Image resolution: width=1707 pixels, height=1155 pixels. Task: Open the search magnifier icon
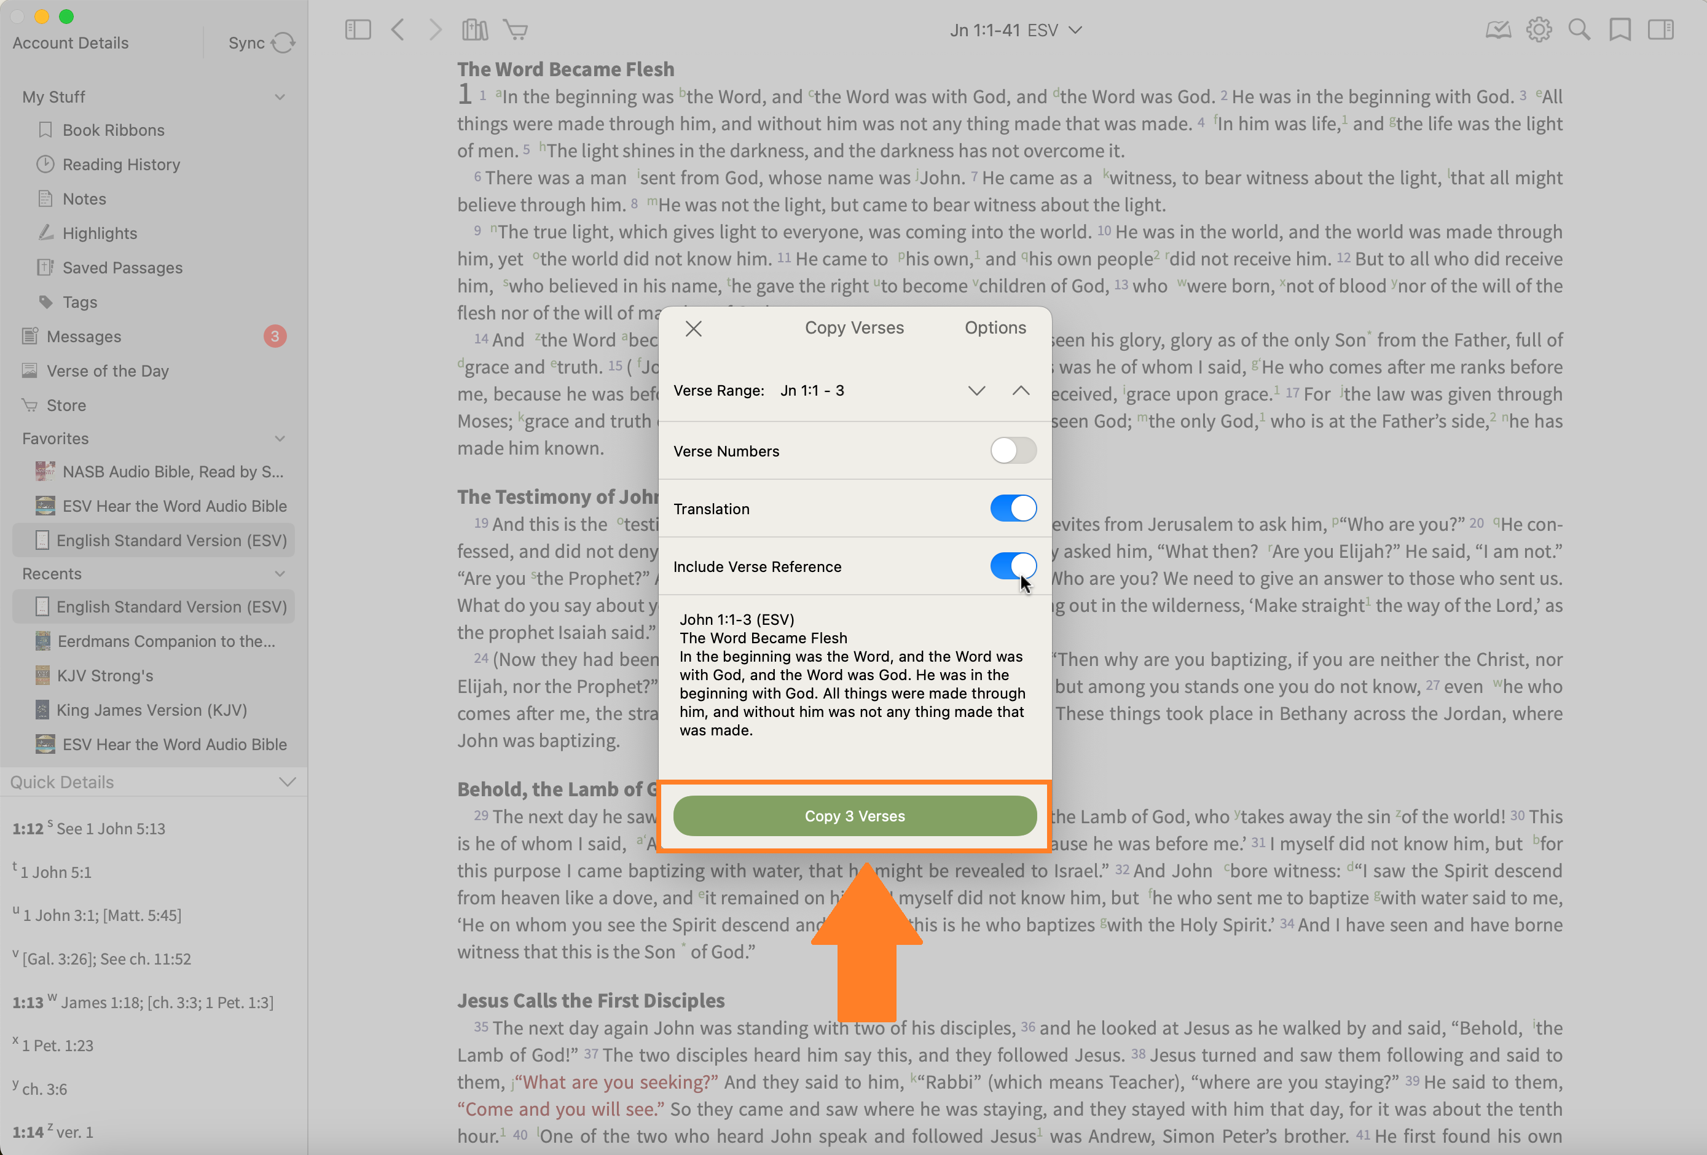(x=1579, y=30)
